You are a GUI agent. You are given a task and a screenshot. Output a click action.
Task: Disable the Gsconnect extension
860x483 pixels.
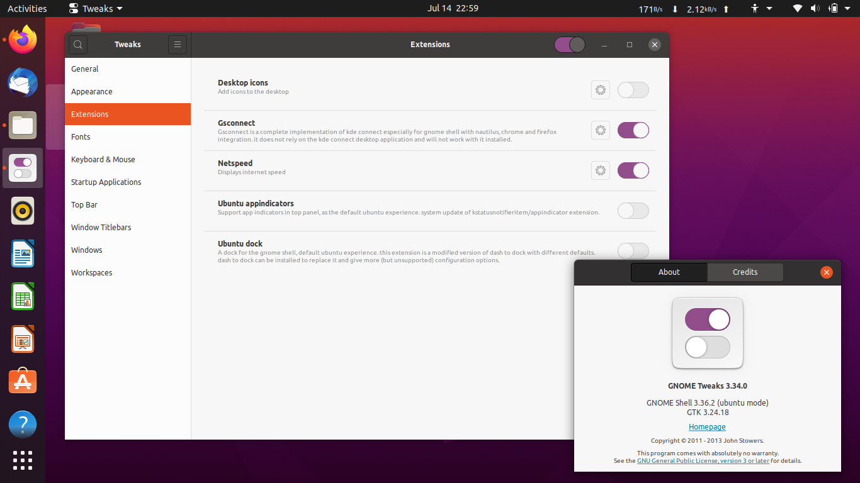click(x=633, y=130)
